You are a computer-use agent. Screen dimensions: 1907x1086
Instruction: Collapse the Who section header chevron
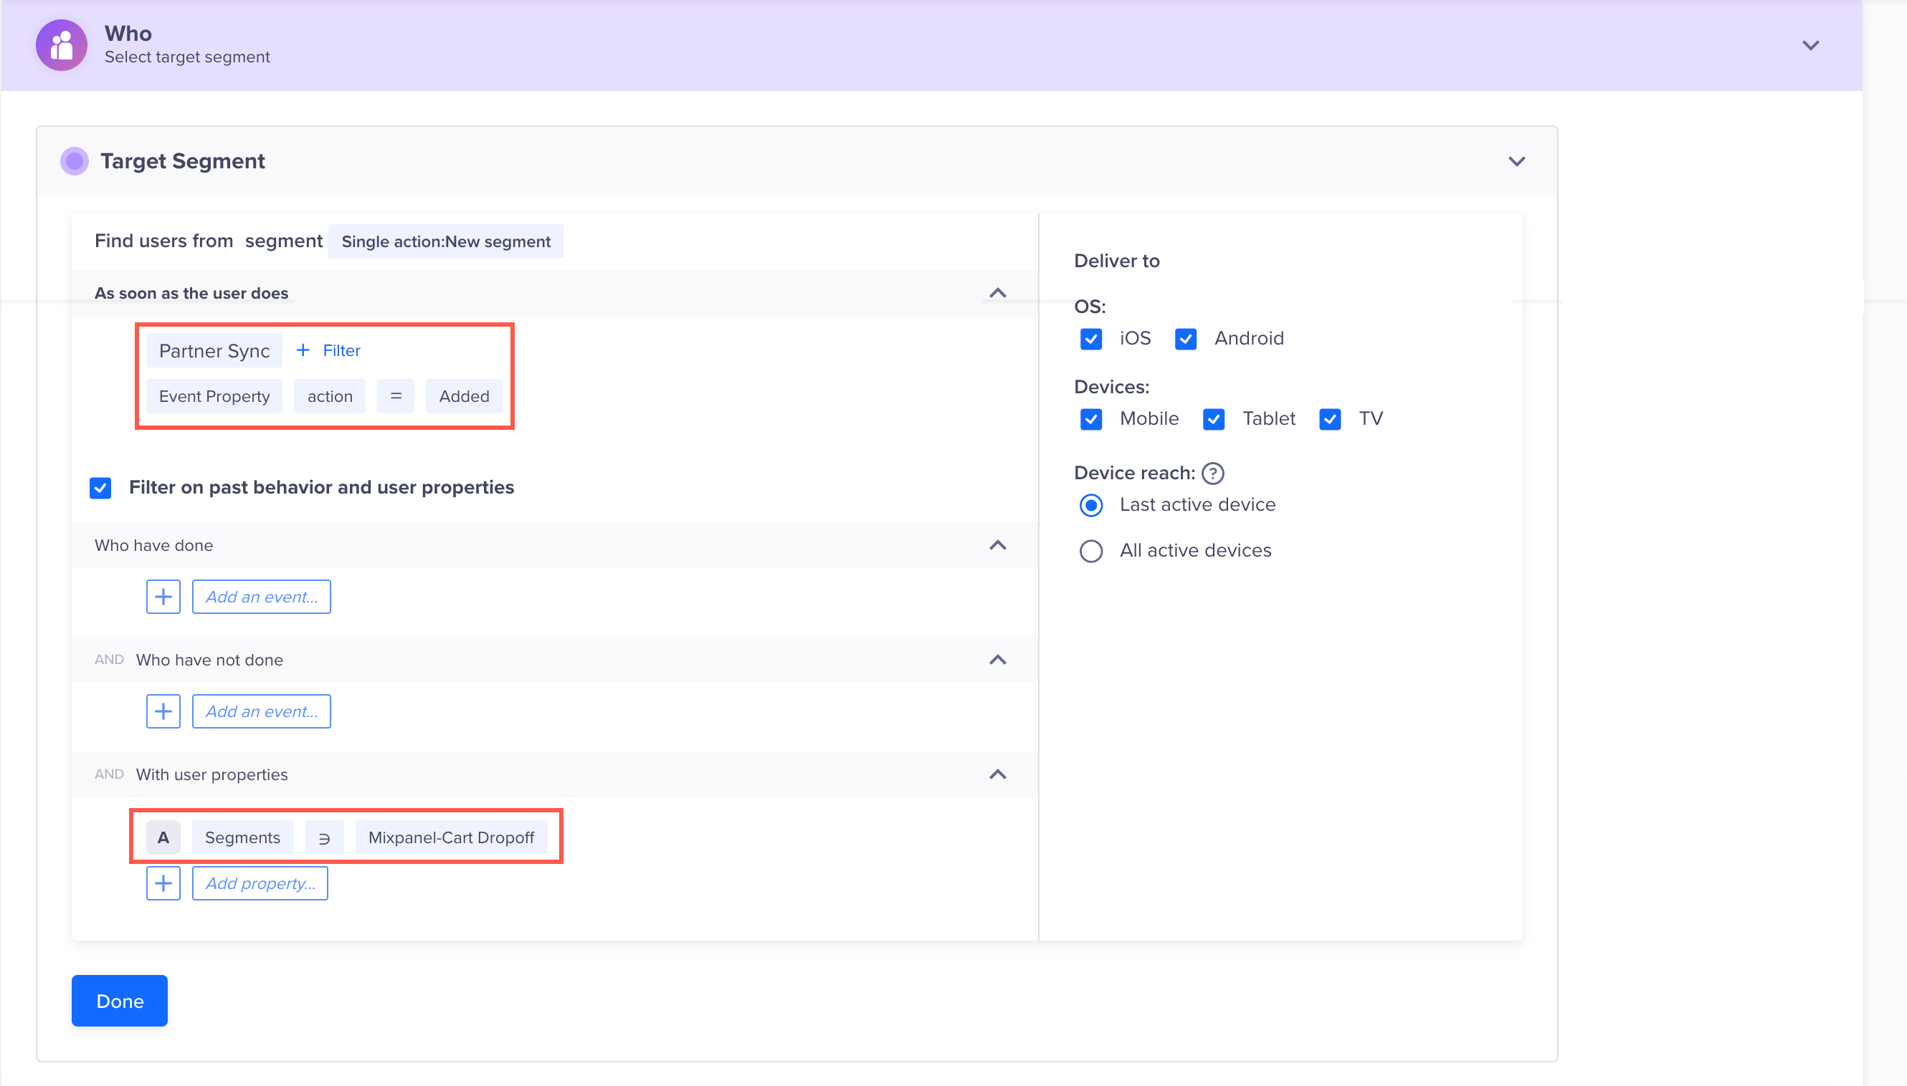pyautogui.click(x=1811, y=46)
